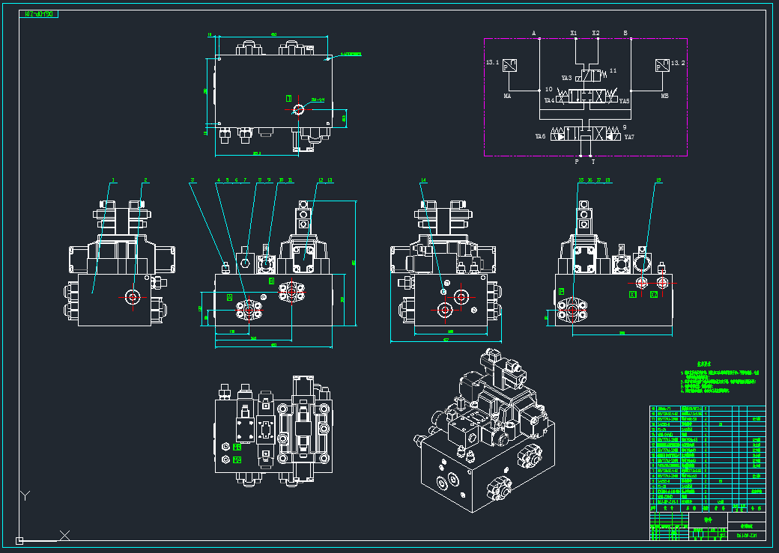779x553 pixels.
Task: Click the Y axis label of the UCS icon
Action: [x=25, y=495]
